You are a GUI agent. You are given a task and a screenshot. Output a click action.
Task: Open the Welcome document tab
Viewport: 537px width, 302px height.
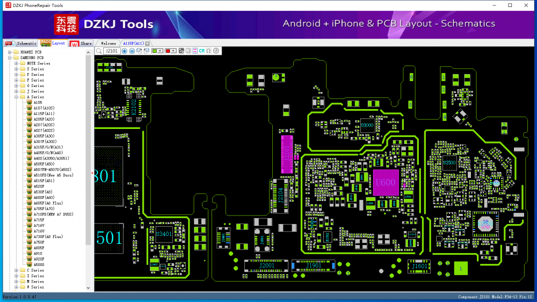pyautogui.click(x=108, y=44)
